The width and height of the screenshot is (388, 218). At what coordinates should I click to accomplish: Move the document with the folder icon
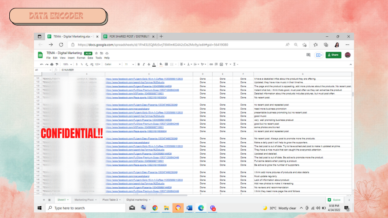click(x=101, y=53)
